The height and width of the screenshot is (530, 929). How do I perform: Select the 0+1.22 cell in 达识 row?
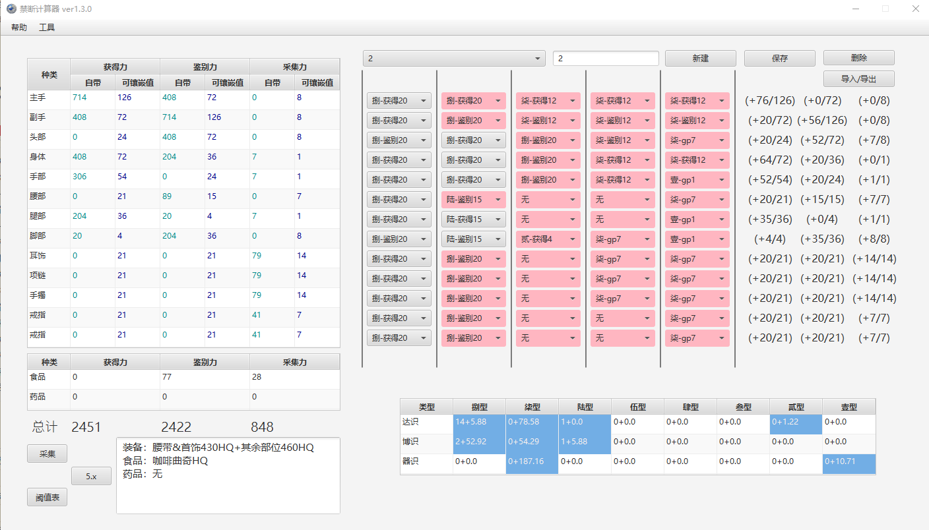pos(796,425)
